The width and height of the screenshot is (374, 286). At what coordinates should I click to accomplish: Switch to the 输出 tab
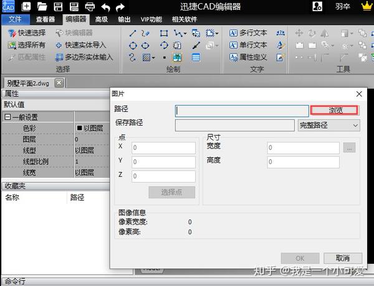124,19
